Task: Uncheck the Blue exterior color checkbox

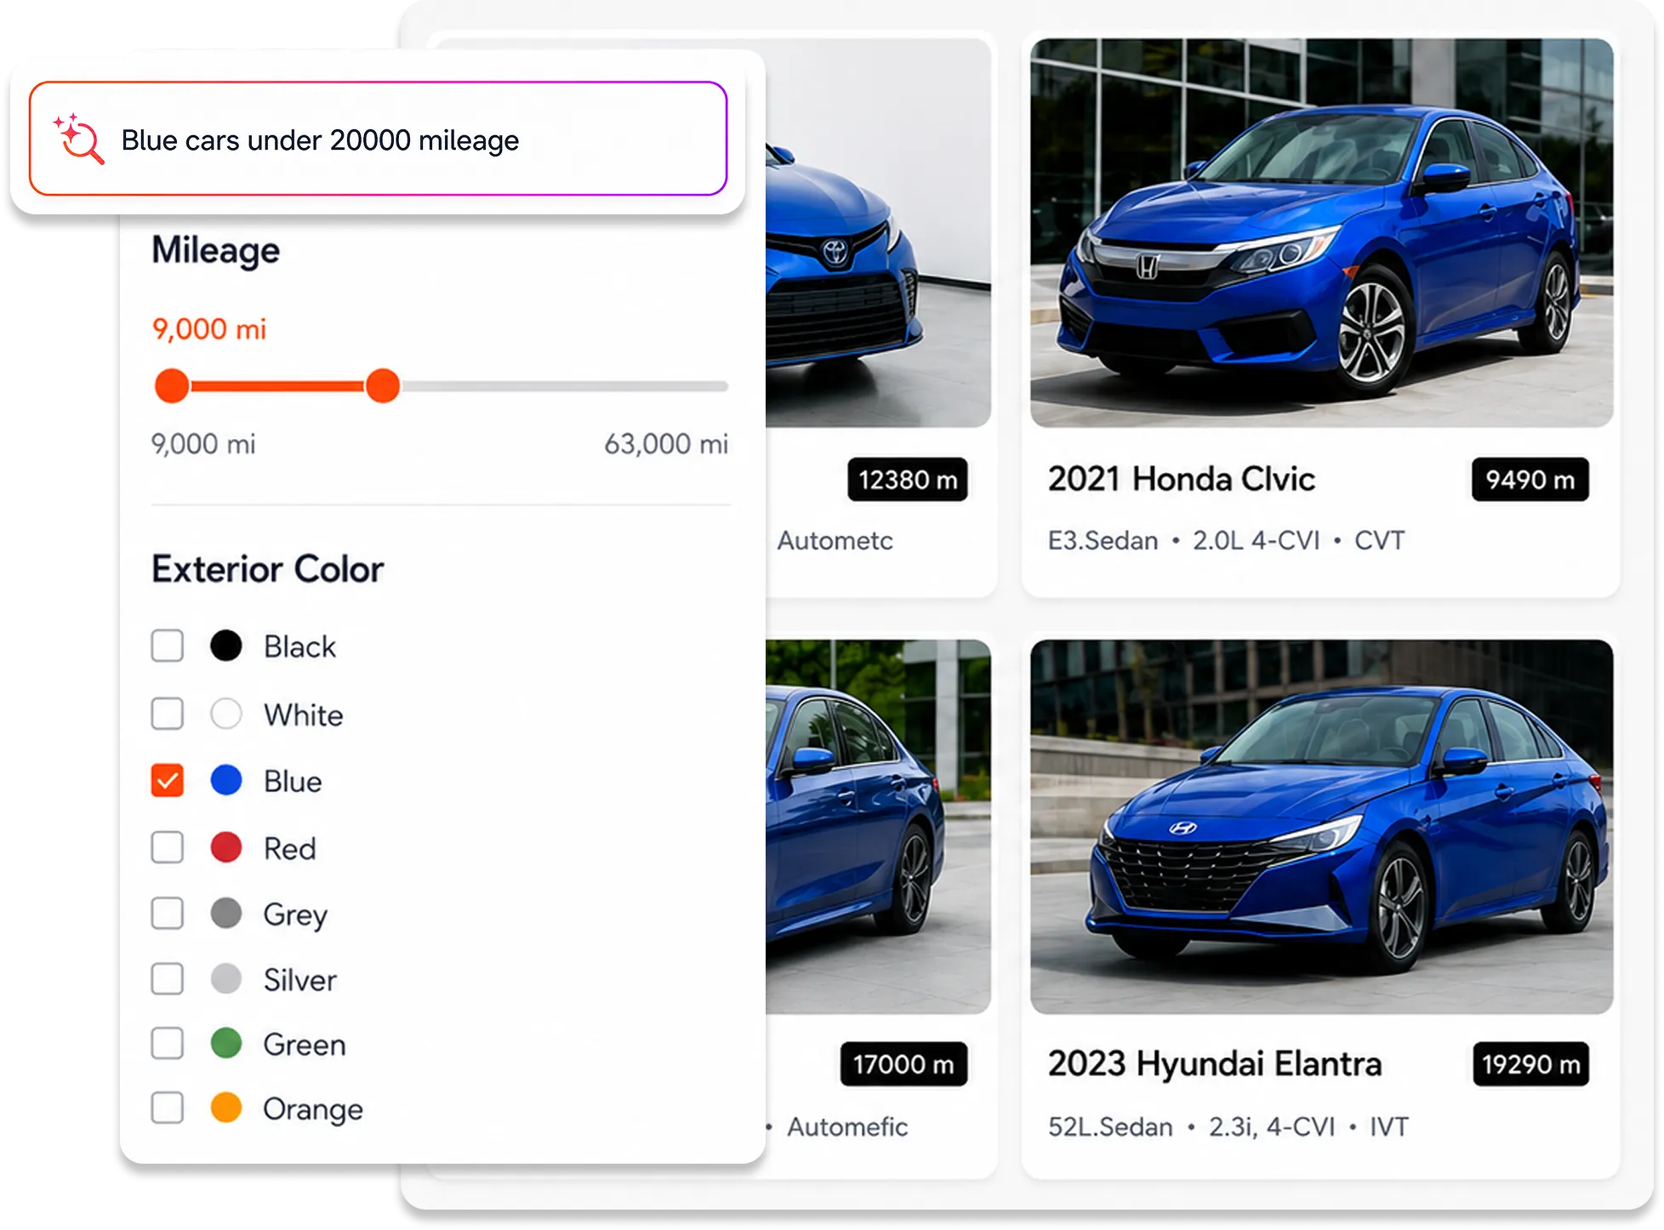Action: point(168,780)
